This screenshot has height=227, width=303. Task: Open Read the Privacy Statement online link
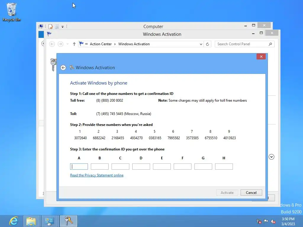pos(97,175)
